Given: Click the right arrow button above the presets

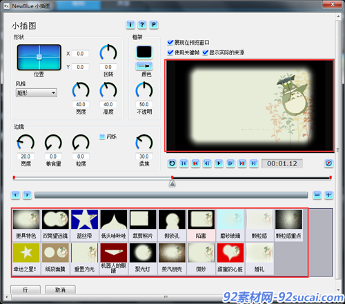Looking at the screenshot, I should click(28, 195).
